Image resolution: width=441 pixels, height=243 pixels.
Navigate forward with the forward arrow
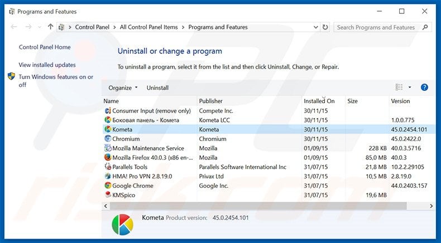28,27
